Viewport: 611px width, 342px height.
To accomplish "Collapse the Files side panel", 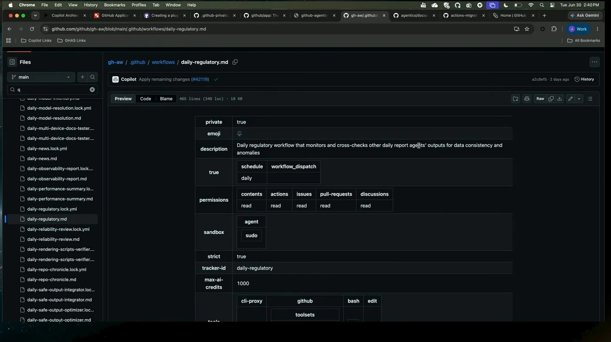I will [x=12, y=62].
